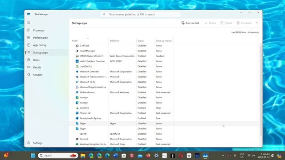Select the Terminal app icon

click(x=77, y=139)
